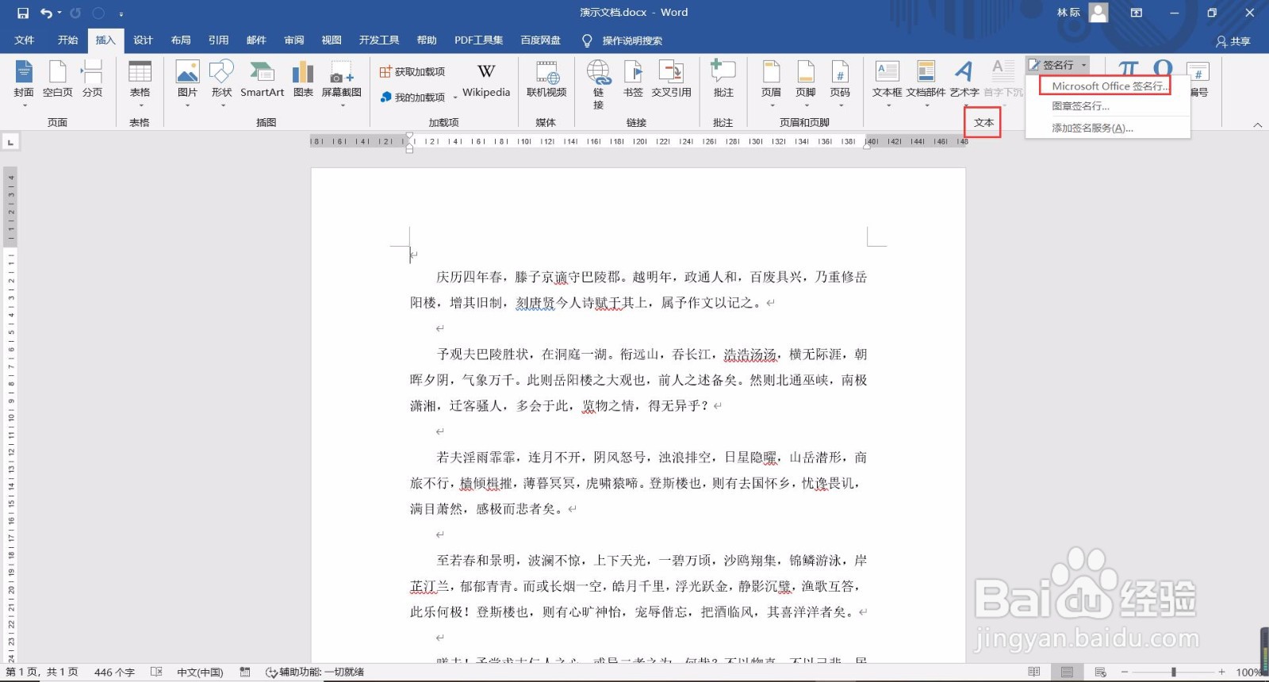Screen dimensions: 1269x682
Task: Switch to the 引用 (References) tab
Action: [x=218, y=40]
